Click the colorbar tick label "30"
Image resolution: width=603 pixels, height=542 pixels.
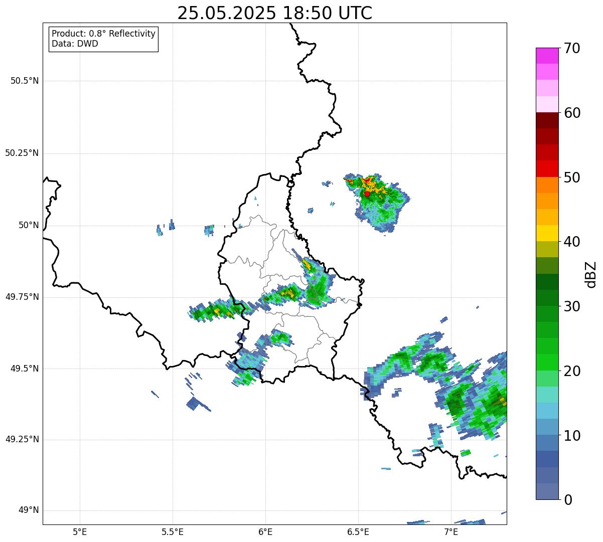coord(572,306)
